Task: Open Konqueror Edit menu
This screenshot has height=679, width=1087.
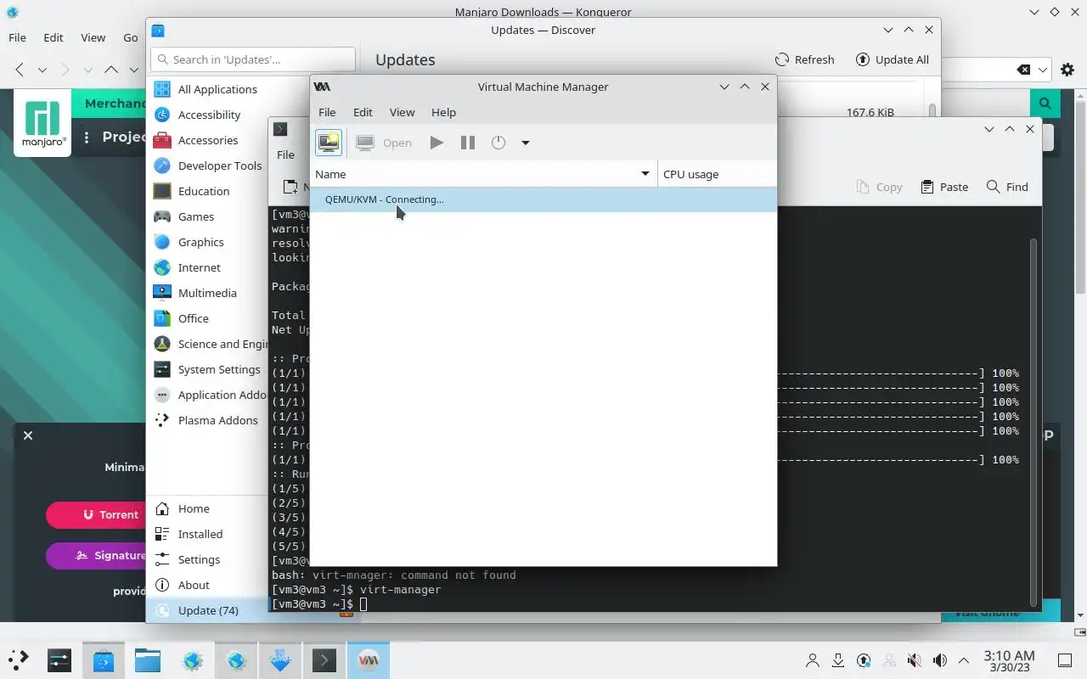Action: click(54, 37)
